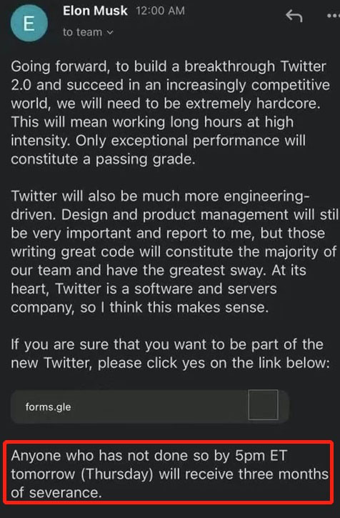Image resolution: width=340 pixels, height=518 pixels.
Task: Select the sender name Elon Musk
Action: 95,11
